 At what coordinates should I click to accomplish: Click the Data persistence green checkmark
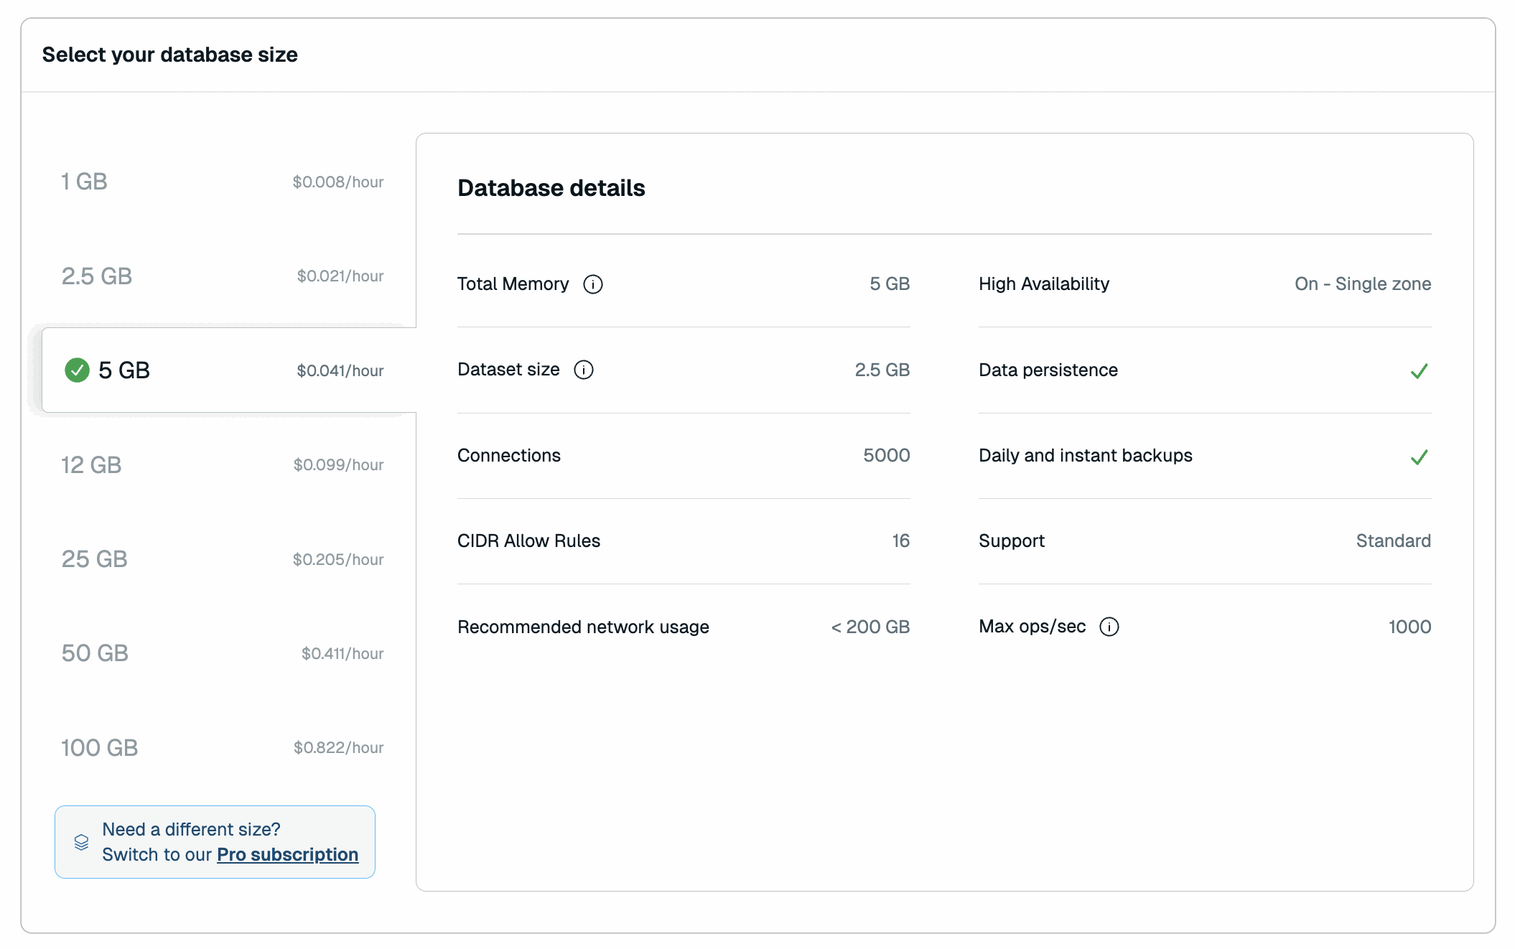1419,371
